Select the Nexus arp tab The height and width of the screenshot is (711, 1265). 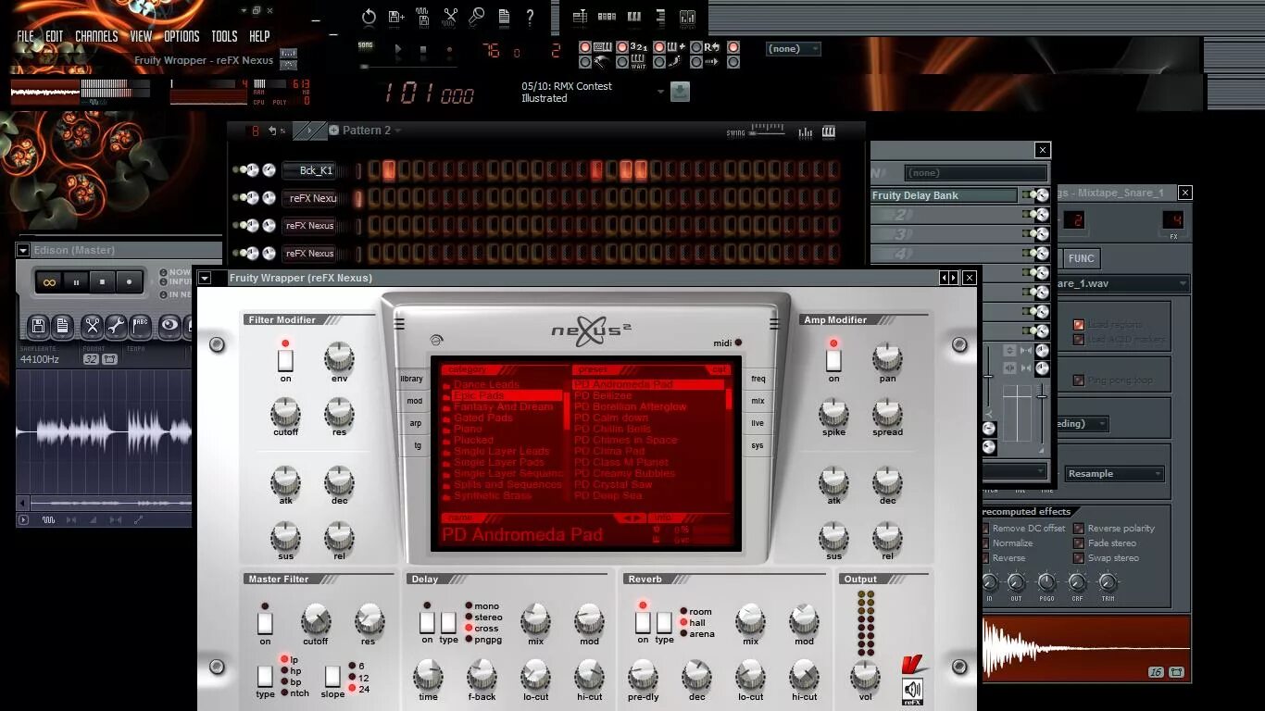coord(415,423)
